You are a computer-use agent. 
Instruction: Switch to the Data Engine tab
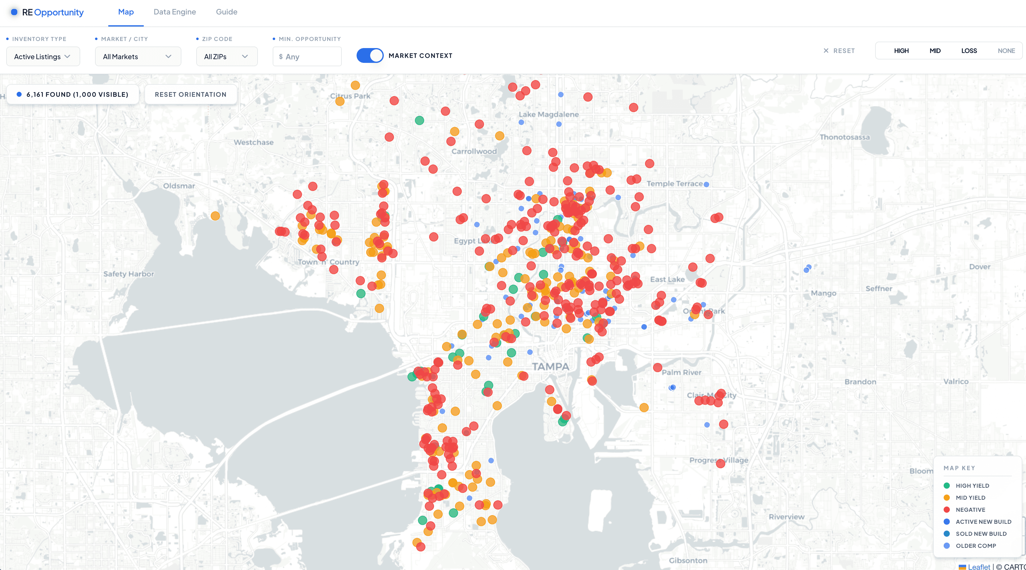coord(175,12)
